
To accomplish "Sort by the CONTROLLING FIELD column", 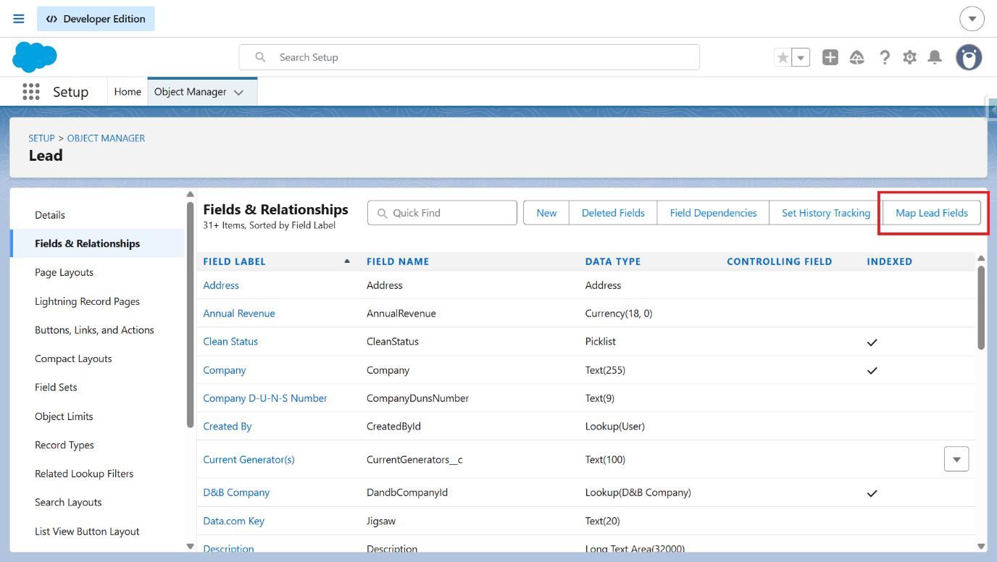I will pyautogui.click(x=780, y=261).
